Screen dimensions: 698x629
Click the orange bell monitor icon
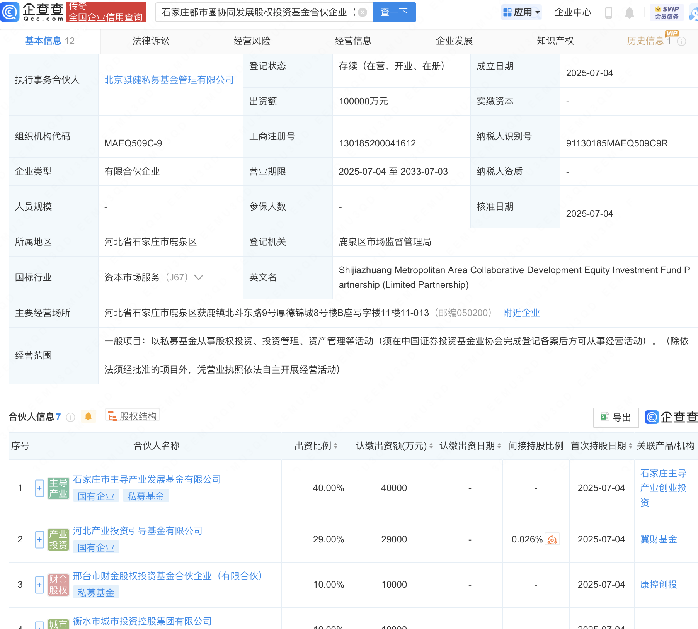pos(88,416)
